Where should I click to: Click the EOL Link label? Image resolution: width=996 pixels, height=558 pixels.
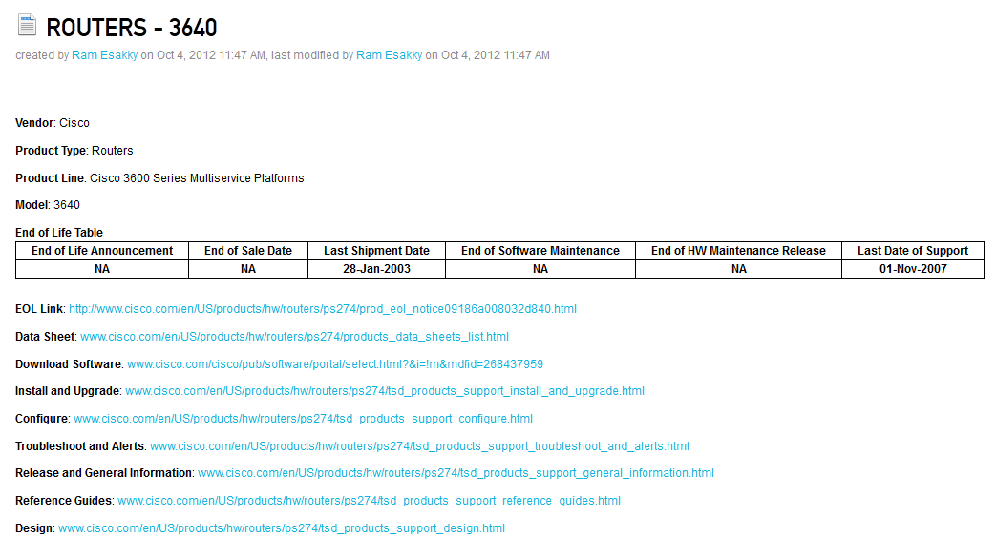[x=39, y=309]
